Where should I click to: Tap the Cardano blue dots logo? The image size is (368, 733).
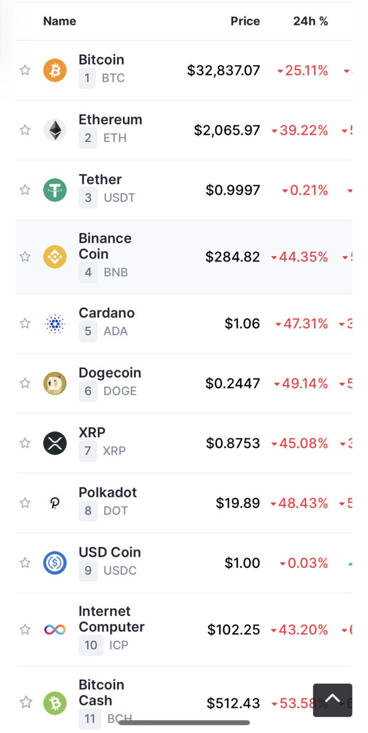pyautogui.click(x=55, y=324)
